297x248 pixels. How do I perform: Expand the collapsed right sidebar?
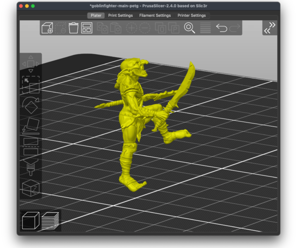[269, 28]
